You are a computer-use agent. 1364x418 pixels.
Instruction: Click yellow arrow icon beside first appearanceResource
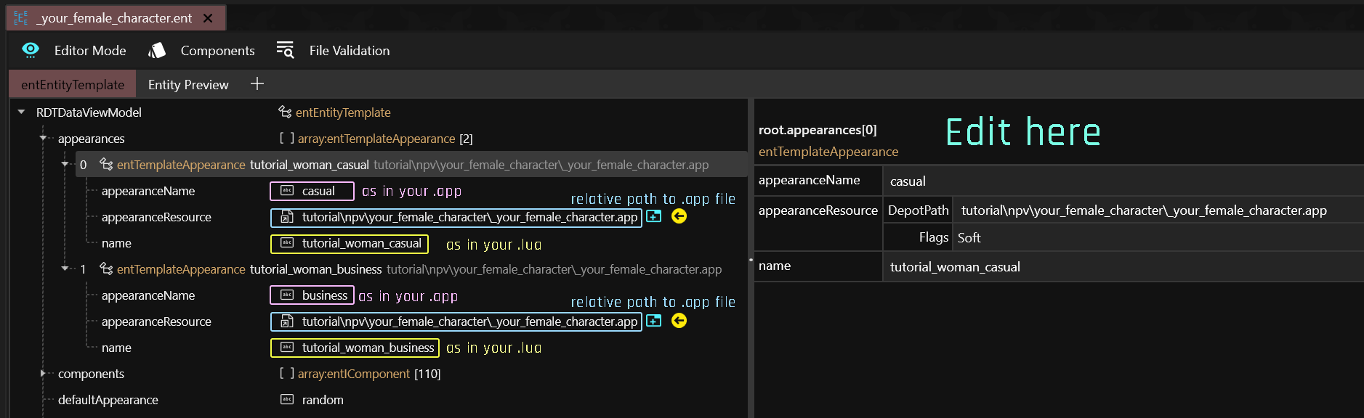679,216
